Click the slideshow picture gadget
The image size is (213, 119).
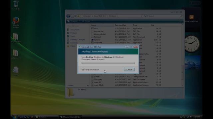tap(193, 62)
